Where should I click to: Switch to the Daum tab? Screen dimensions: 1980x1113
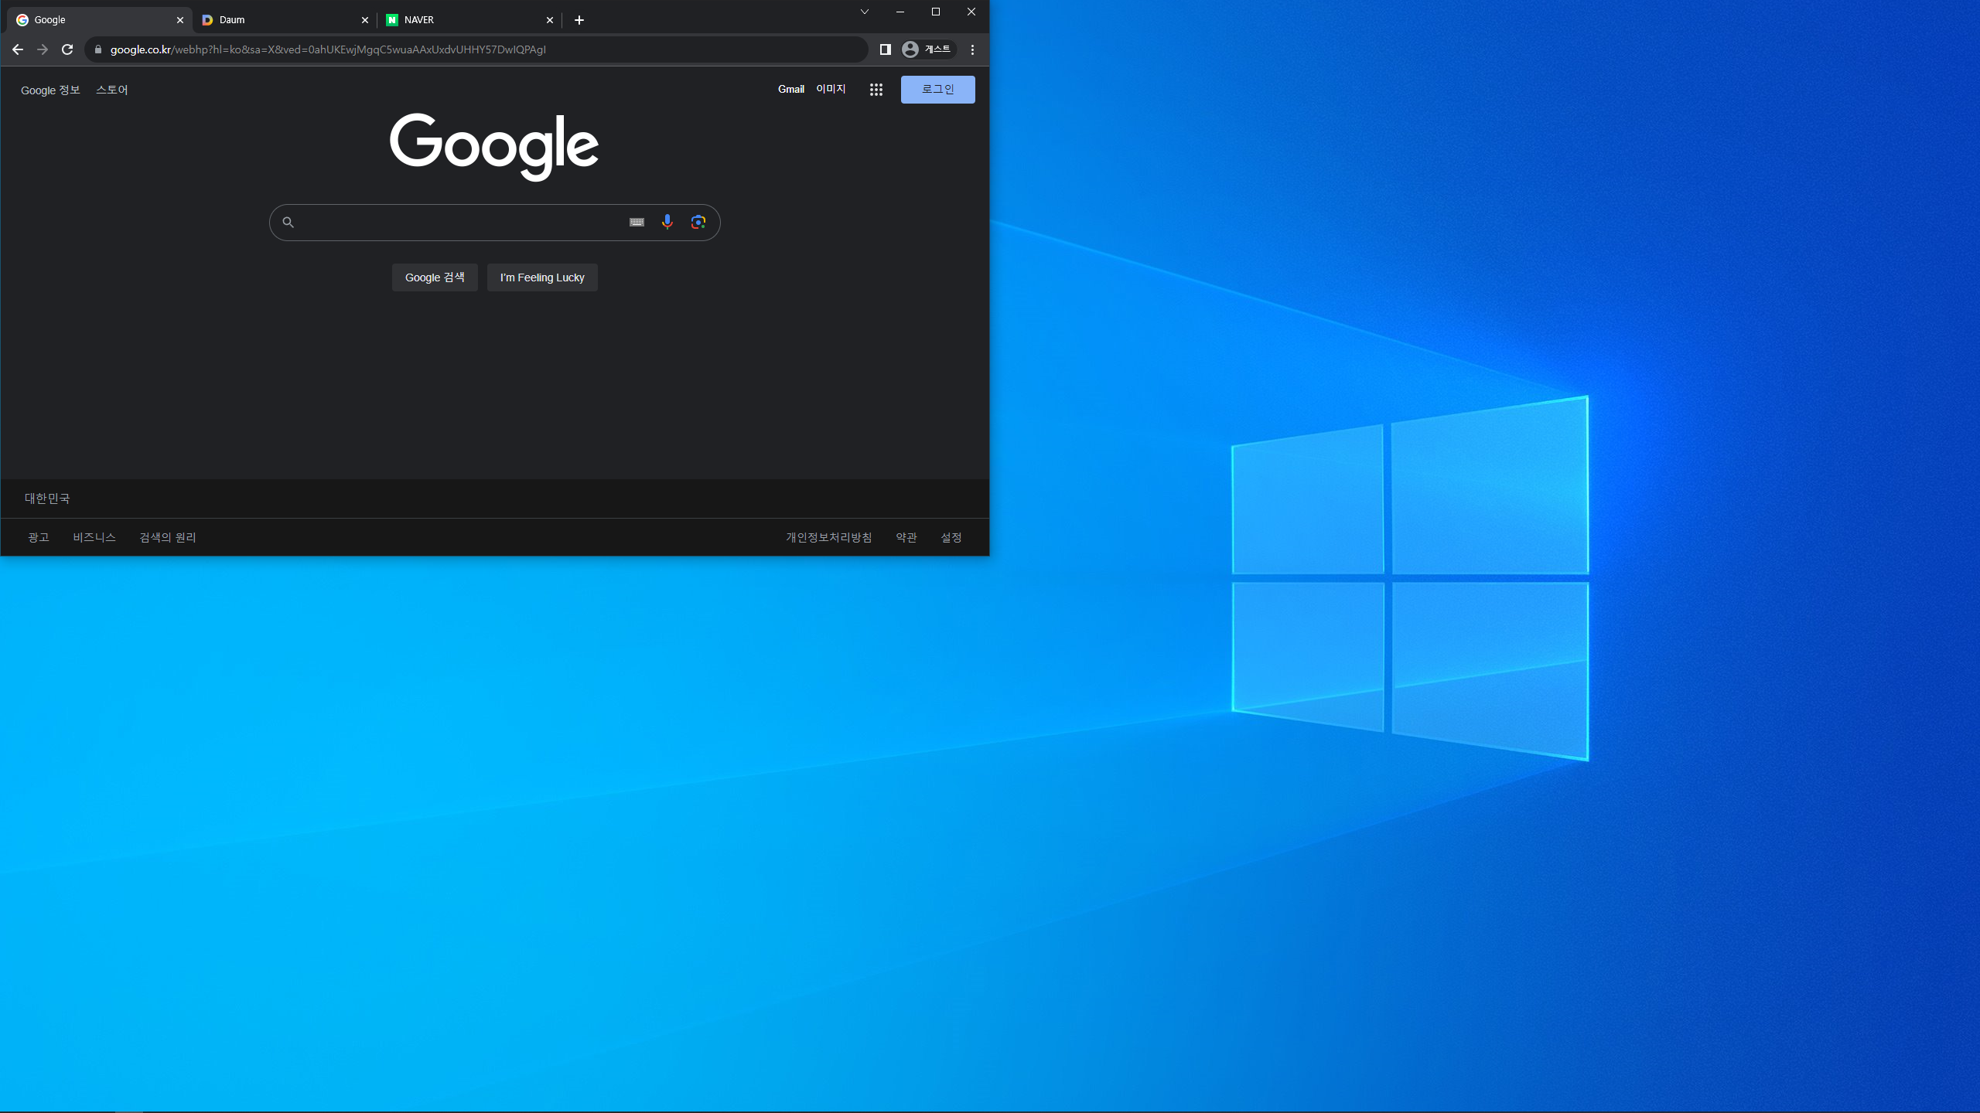pyautogui.click(x=285, y=20)
